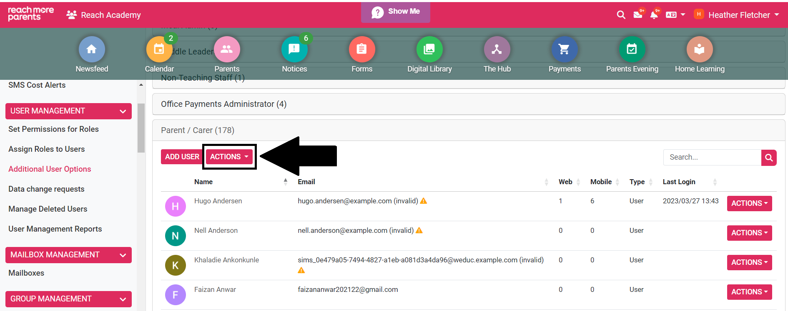
Task: Open Set Permissions for Roles
Action: (x=53, y=129)
